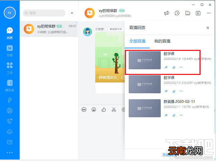View statistics for 2020/02/14 数学课 replay
The image size is (216, 161).
[174, 67]
